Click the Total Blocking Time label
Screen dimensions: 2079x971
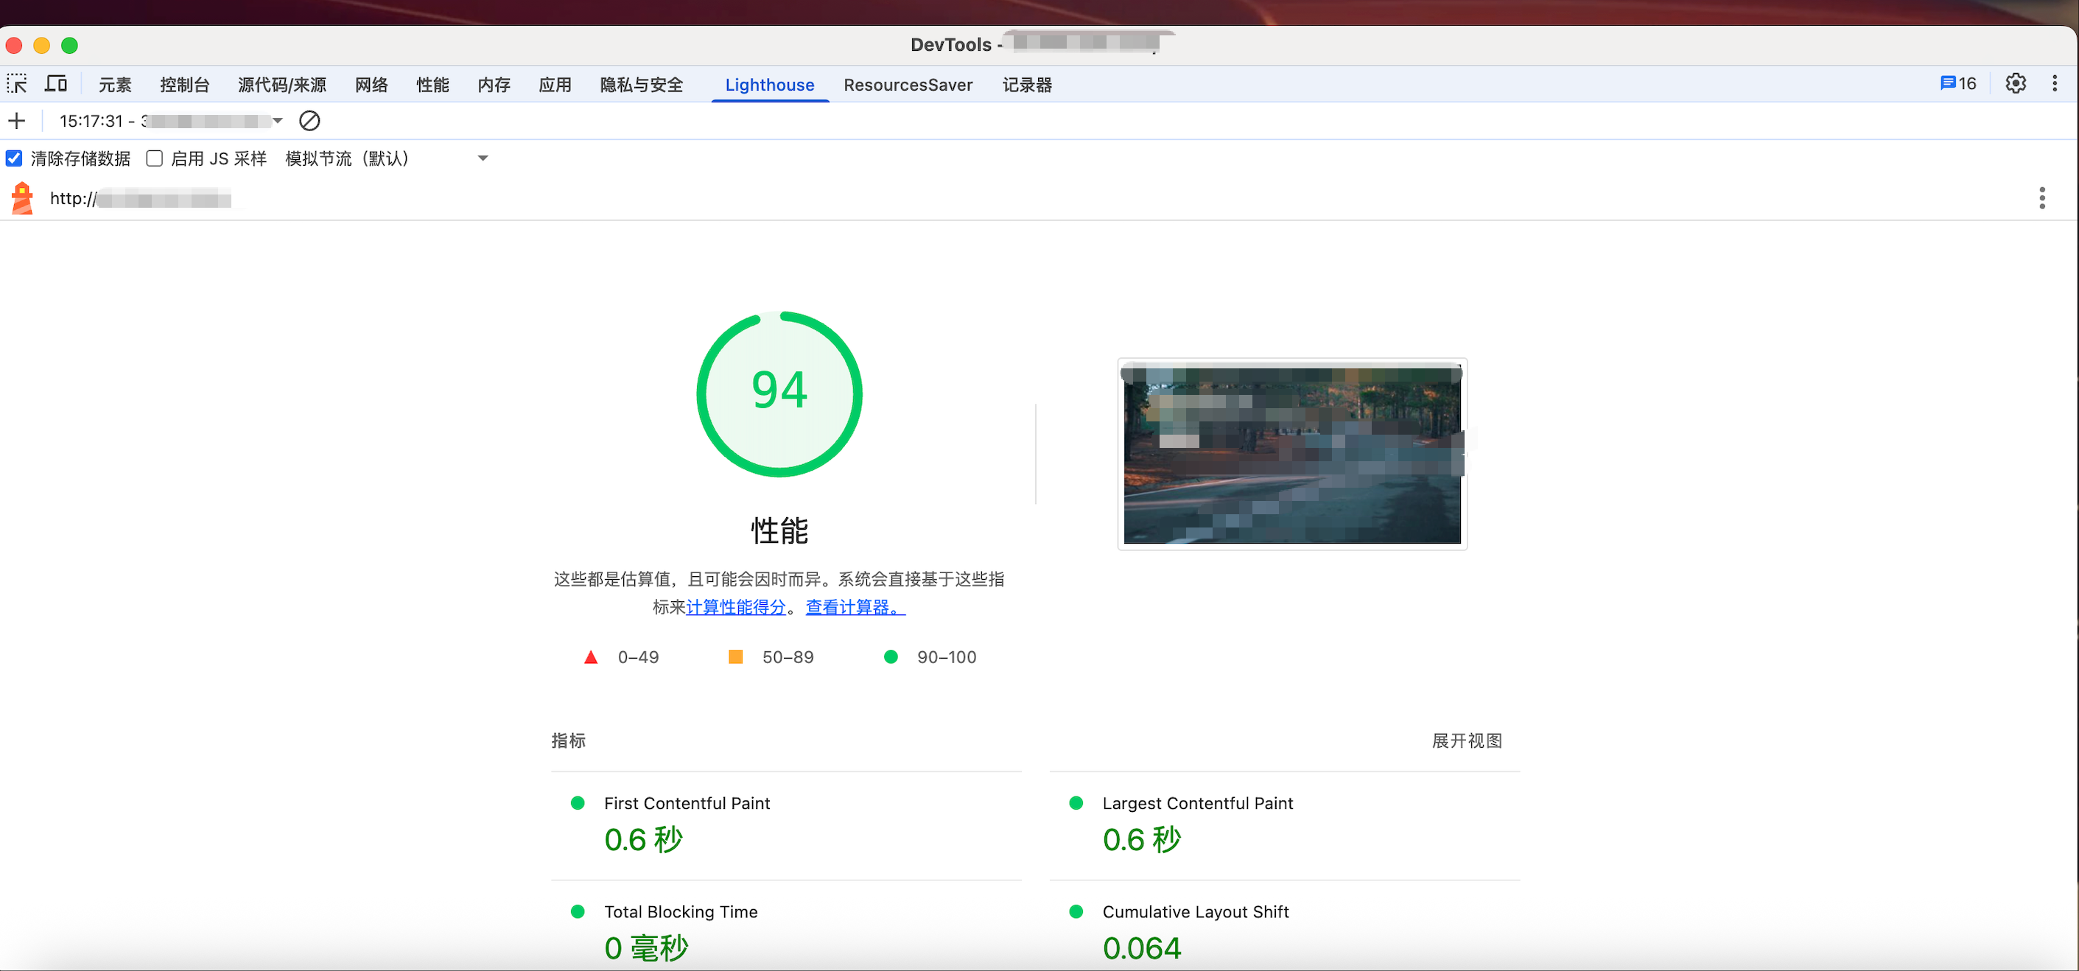681,911
